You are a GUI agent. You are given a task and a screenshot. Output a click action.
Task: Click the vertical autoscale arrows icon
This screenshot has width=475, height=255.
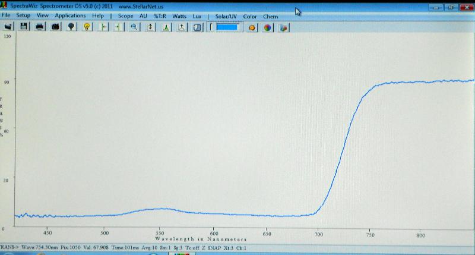(150, 27)
